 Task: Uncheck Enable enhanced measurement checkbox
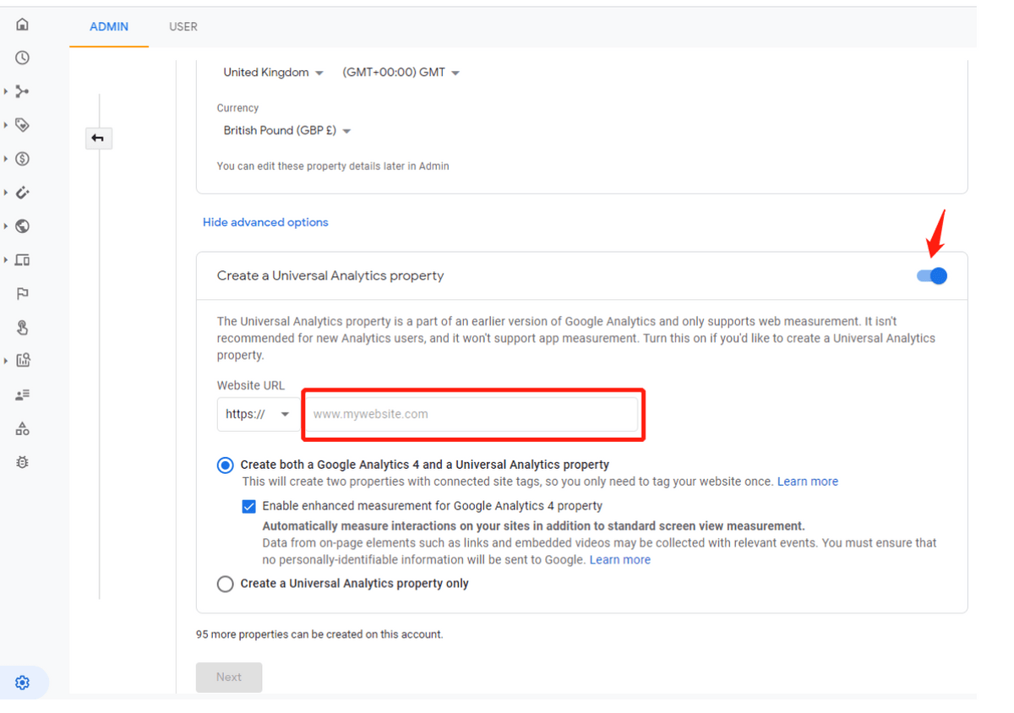[248, 506]
